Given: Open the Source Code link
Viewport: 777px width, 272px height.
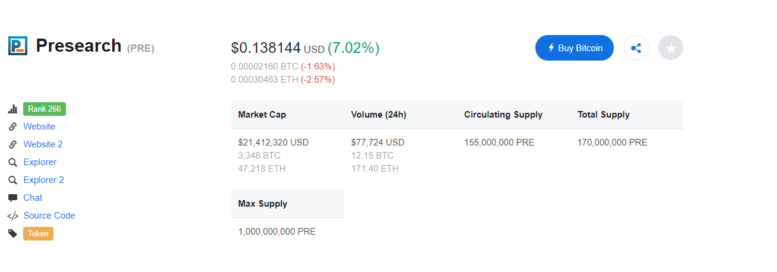Looking at the screenshot, I should (x=49, y=216).
